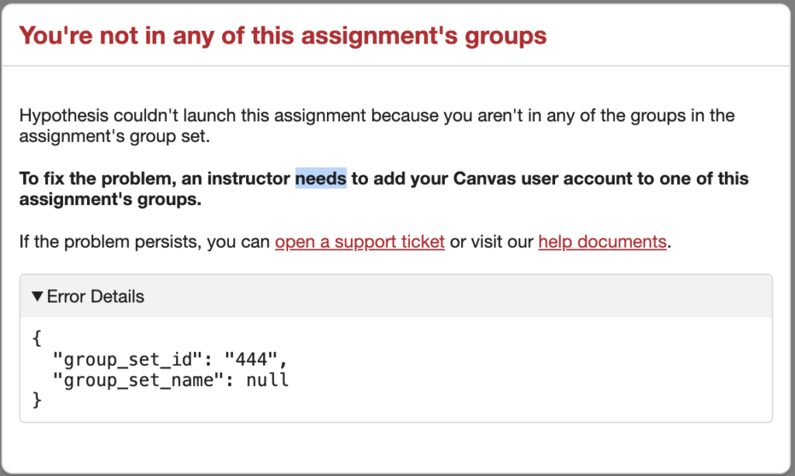Click the highlighted word "needs"
Viewport: 795px width, 476px height.
320,179
